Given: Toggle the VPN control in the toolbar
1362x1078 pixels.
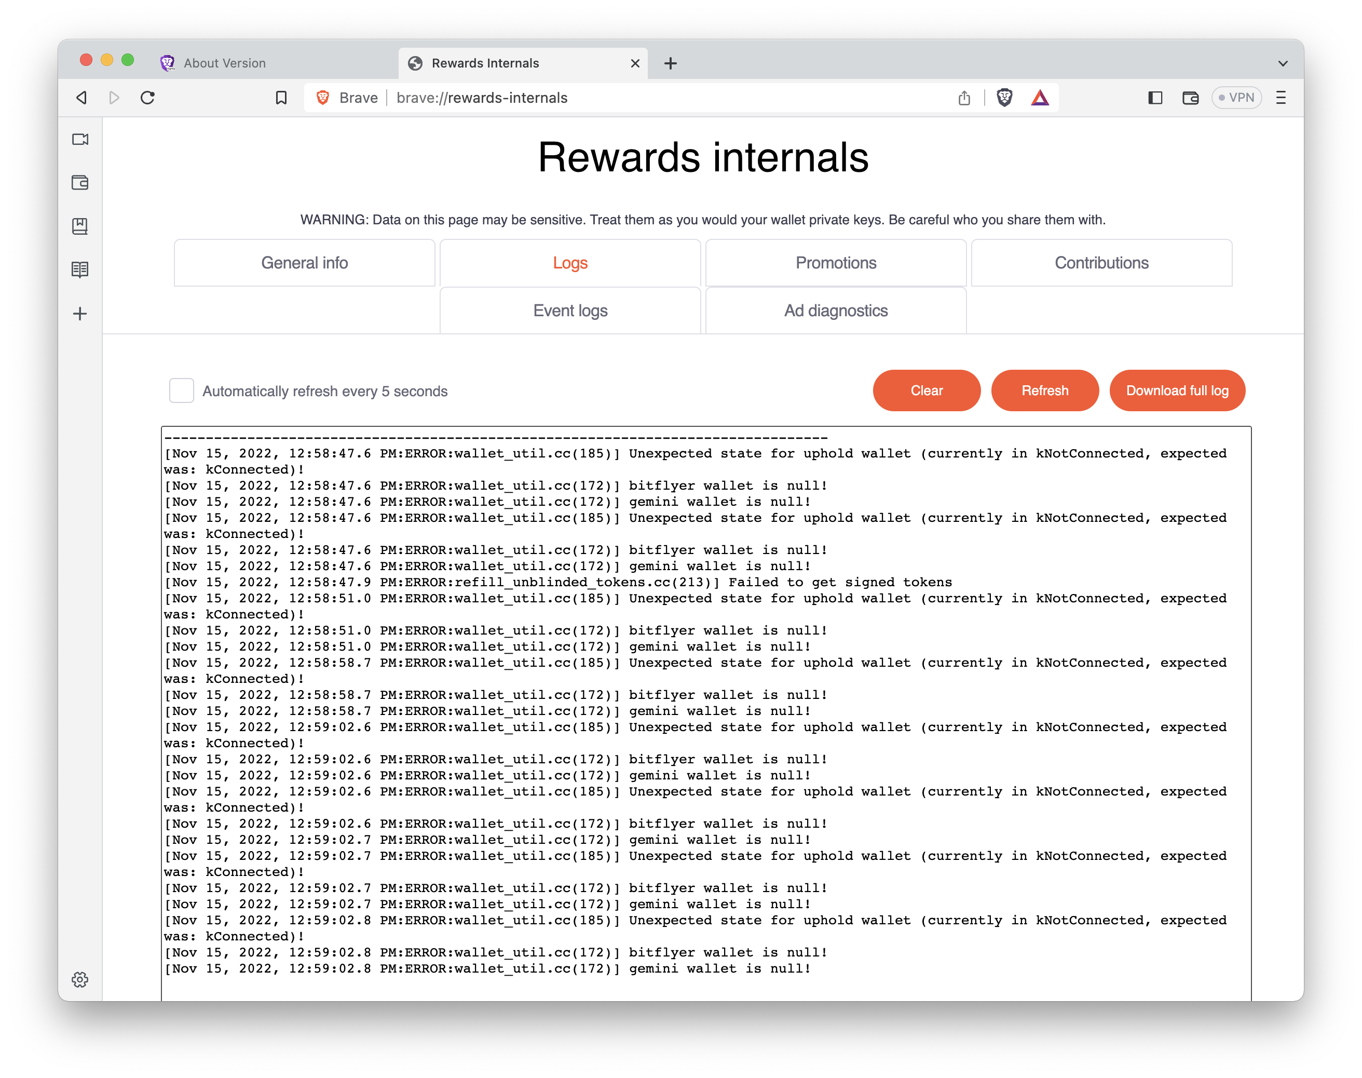Looking at the screenshot, I should 1236,98.
